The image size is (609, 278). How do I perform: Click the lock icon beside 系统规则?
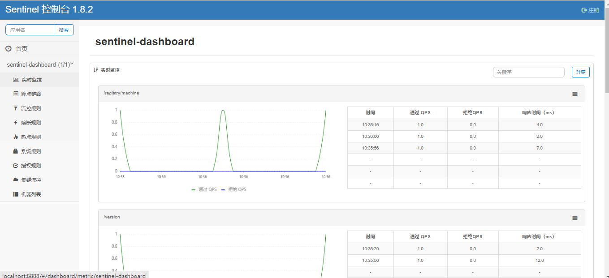coord(16,151)
